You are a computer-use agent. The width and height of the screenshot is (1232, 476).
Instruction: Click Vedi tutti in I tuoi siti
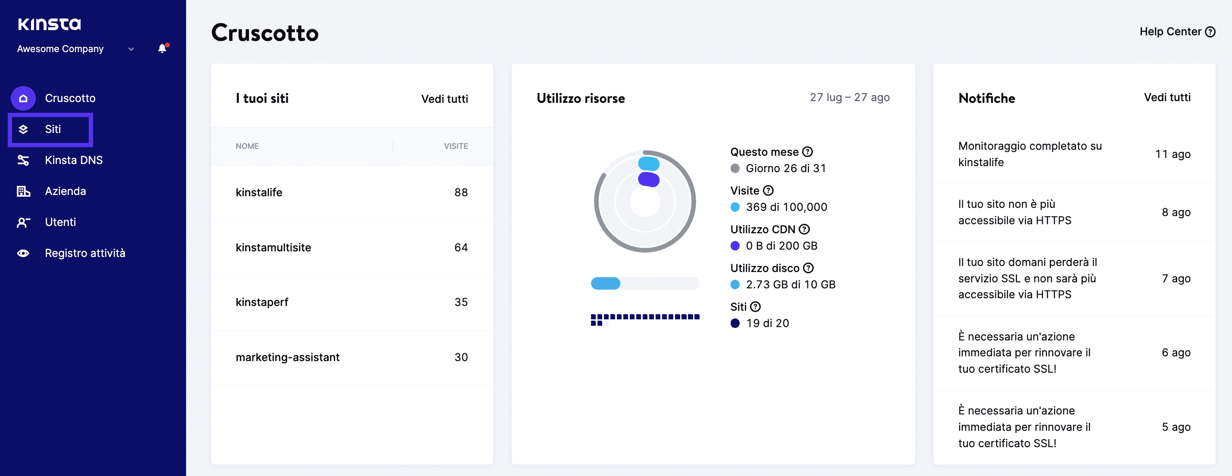pos(444,99)
